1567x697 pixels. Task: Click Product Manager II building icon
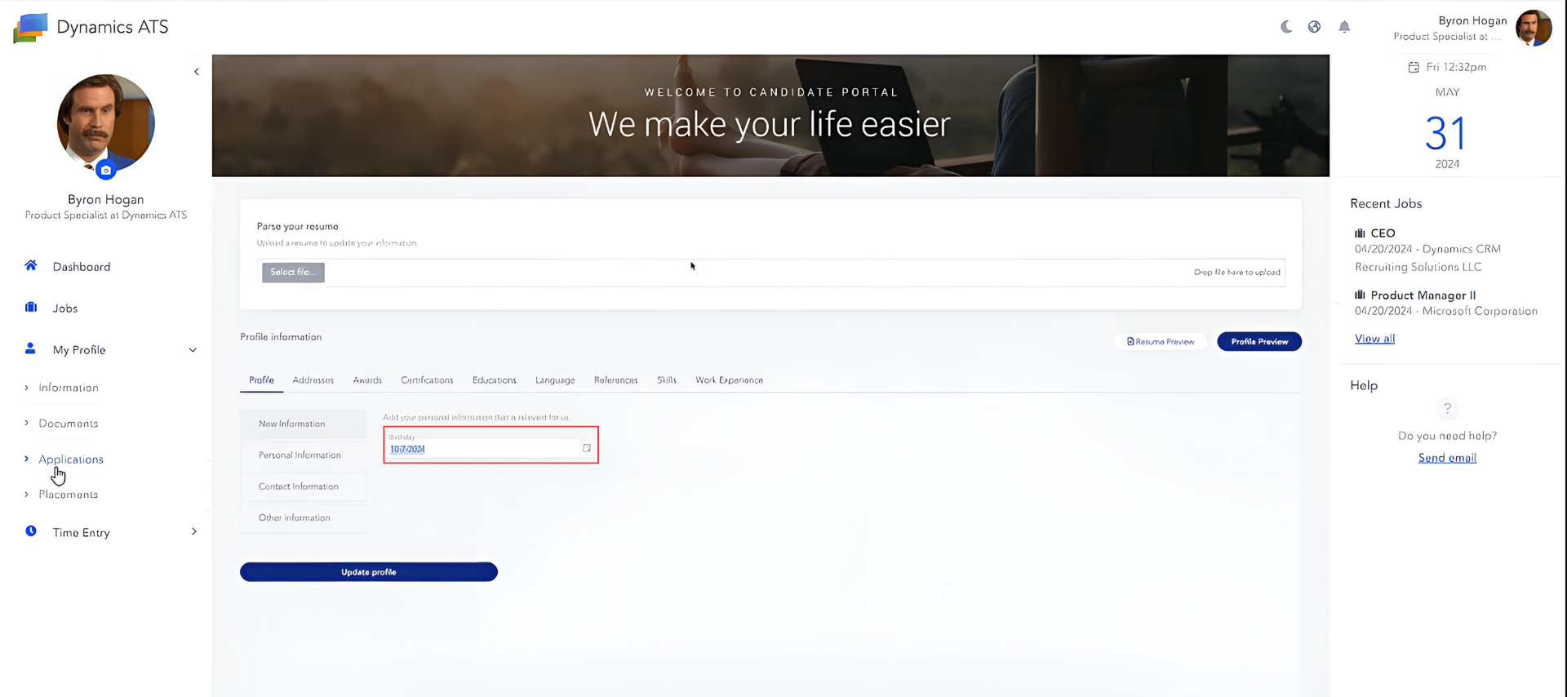[x=1360, y=295]
